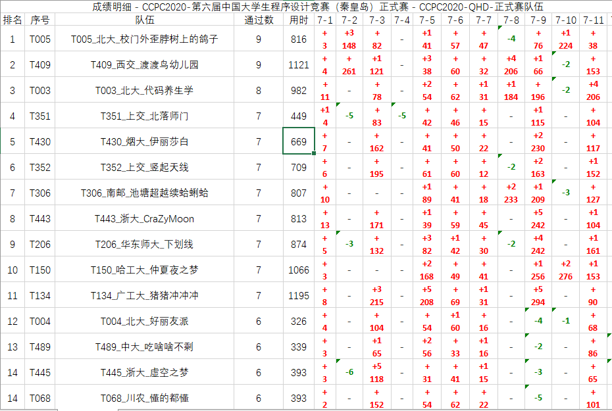Select the time cell showing 1195
This screenshot has height=411, width=612.
click(298, 296)
